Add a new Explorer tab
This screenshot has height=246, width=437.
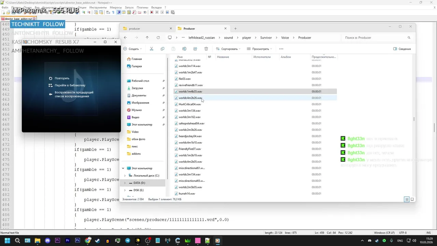(235, 29)
